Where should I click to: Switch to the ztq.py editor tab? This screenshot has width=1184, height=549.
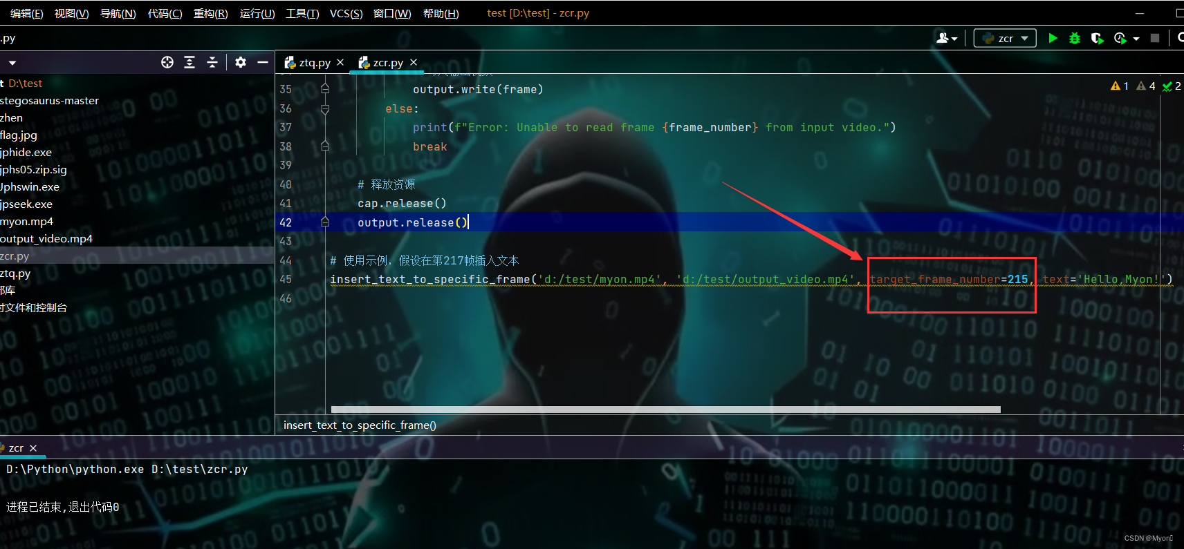pos(308,62)
